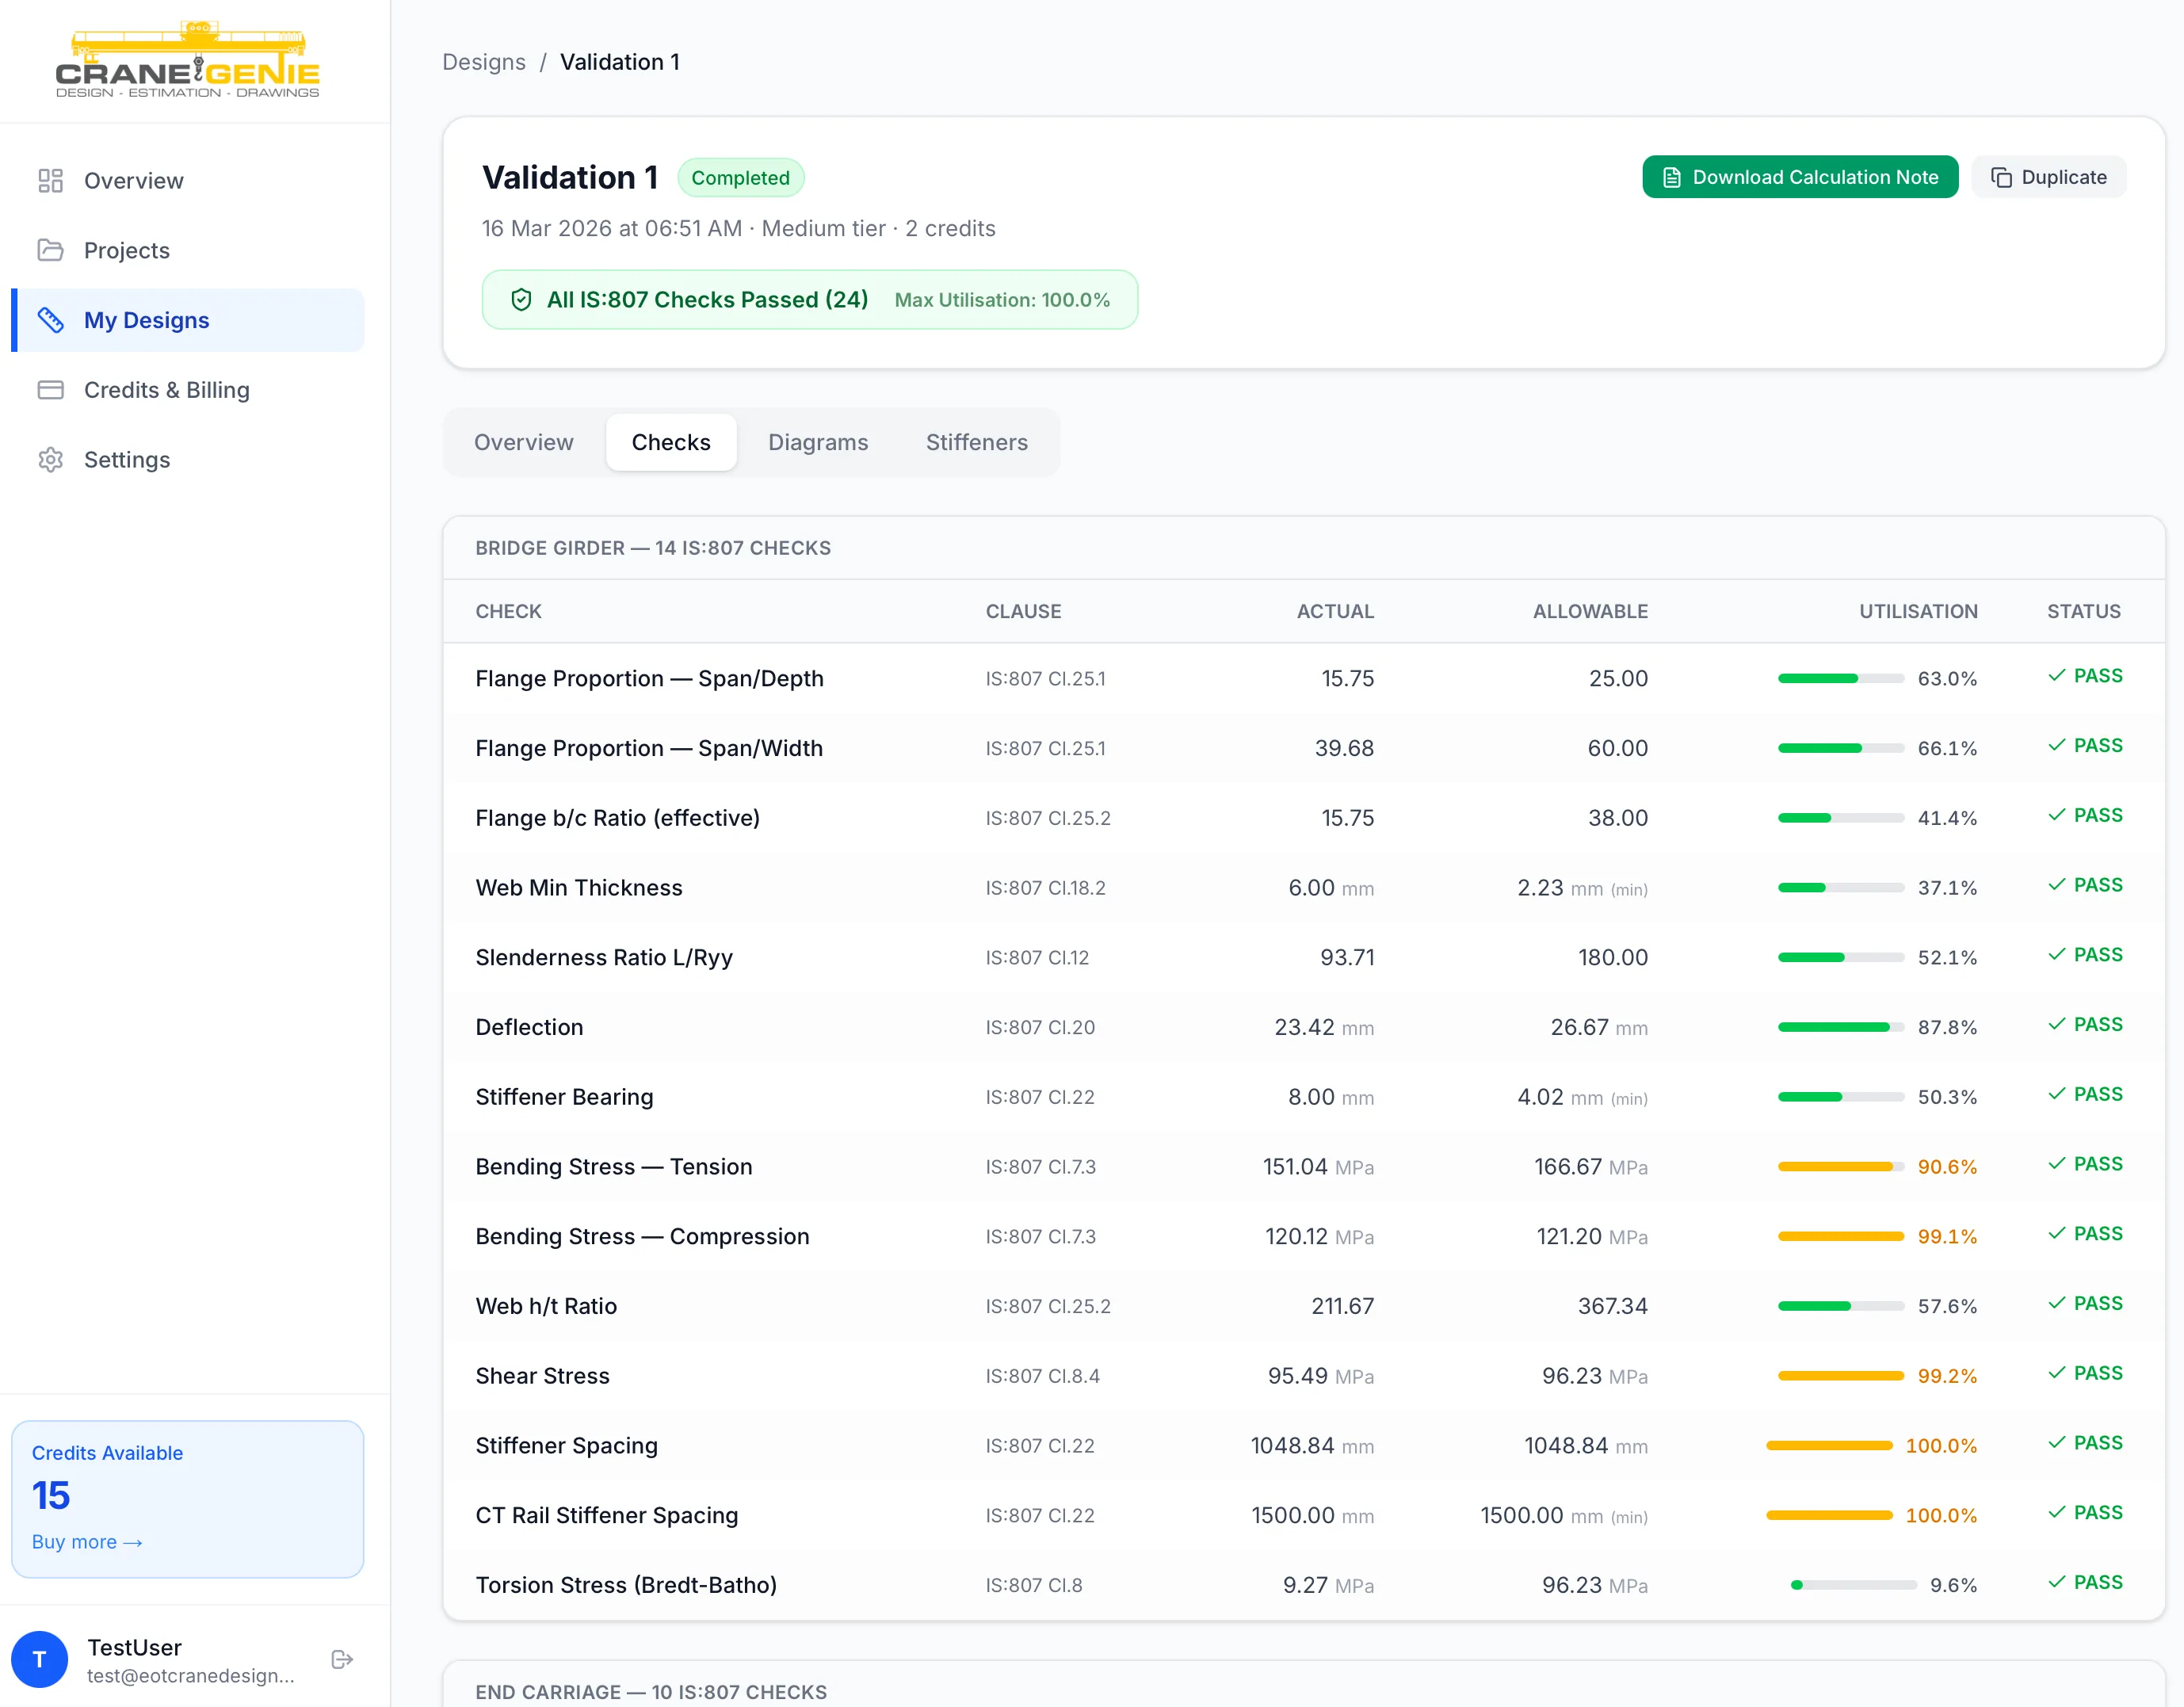Click the shield check icon in passed banner
This screenshot has width=2184, height=1707.
pos(521,300)
